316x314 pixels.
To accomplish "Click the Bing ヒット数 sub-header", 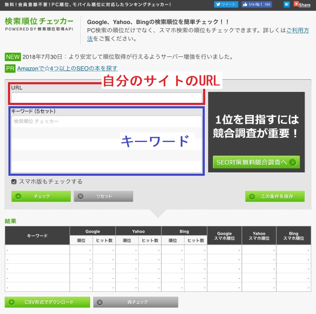I will pyautogui.click(x=195, y=240).
